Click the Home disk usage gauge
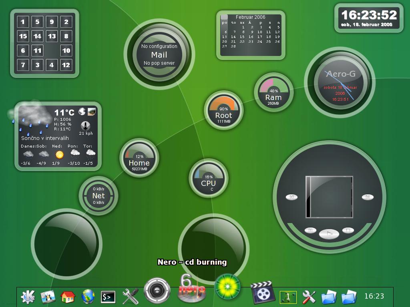This screenshot has width=410, height=307. tap(139, 158)
